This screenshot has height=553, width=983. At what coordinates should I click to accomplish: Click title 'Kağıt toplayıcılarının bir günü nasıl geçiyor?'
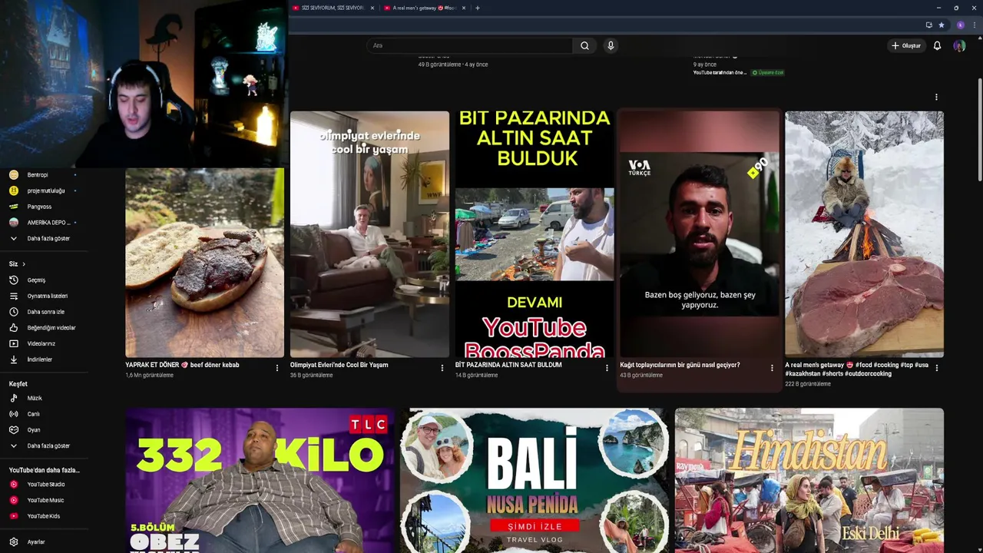click(x=680, y=365)
